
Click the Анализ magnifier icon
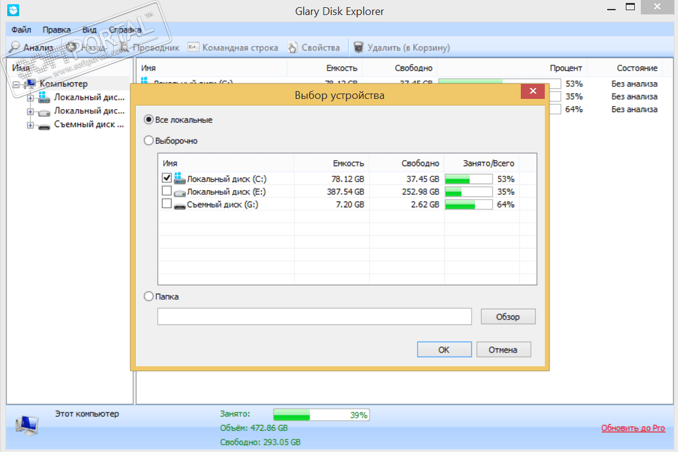pos(15,47)
